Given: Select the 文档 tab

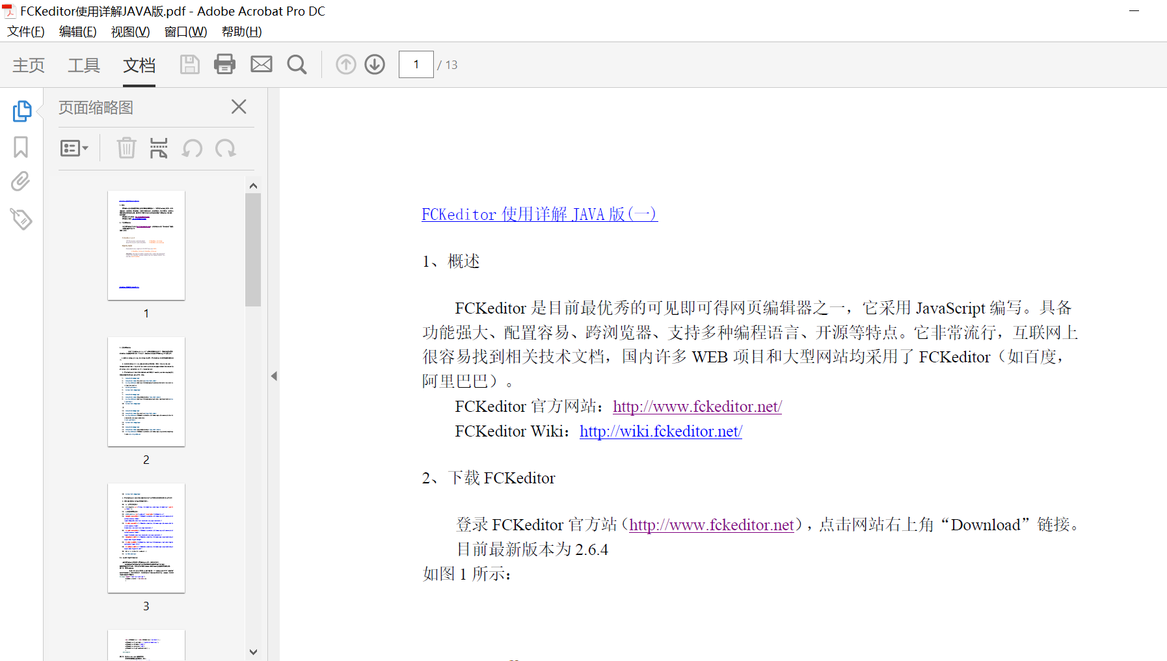Looking at the screenshot, I should [139, 65].
